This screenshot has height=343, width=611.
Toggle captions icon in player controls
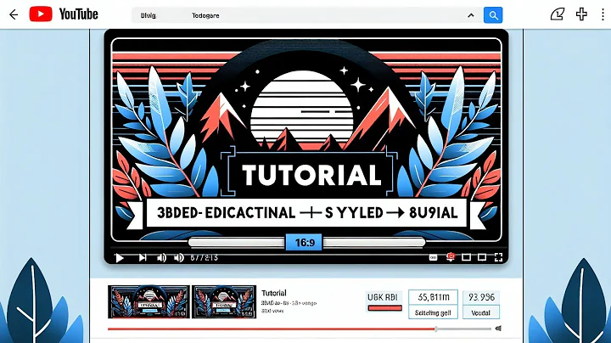pos(433,257)
